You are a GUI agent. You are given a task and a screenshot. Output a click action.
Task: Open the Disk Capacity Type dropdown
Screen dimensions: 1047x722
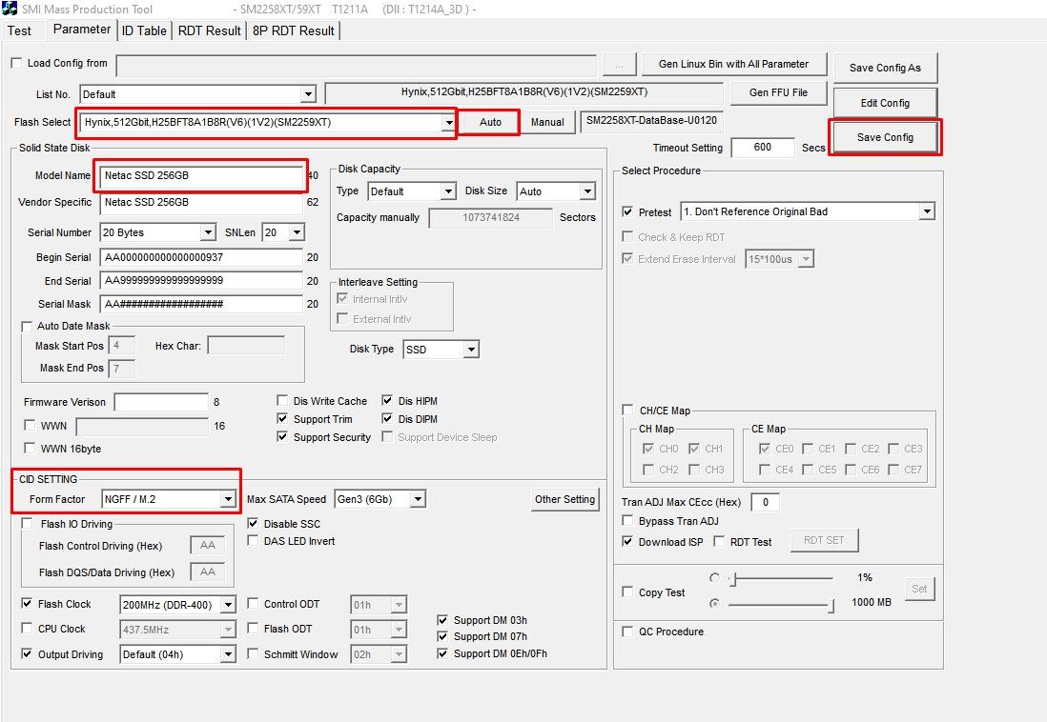pos(449,191)
